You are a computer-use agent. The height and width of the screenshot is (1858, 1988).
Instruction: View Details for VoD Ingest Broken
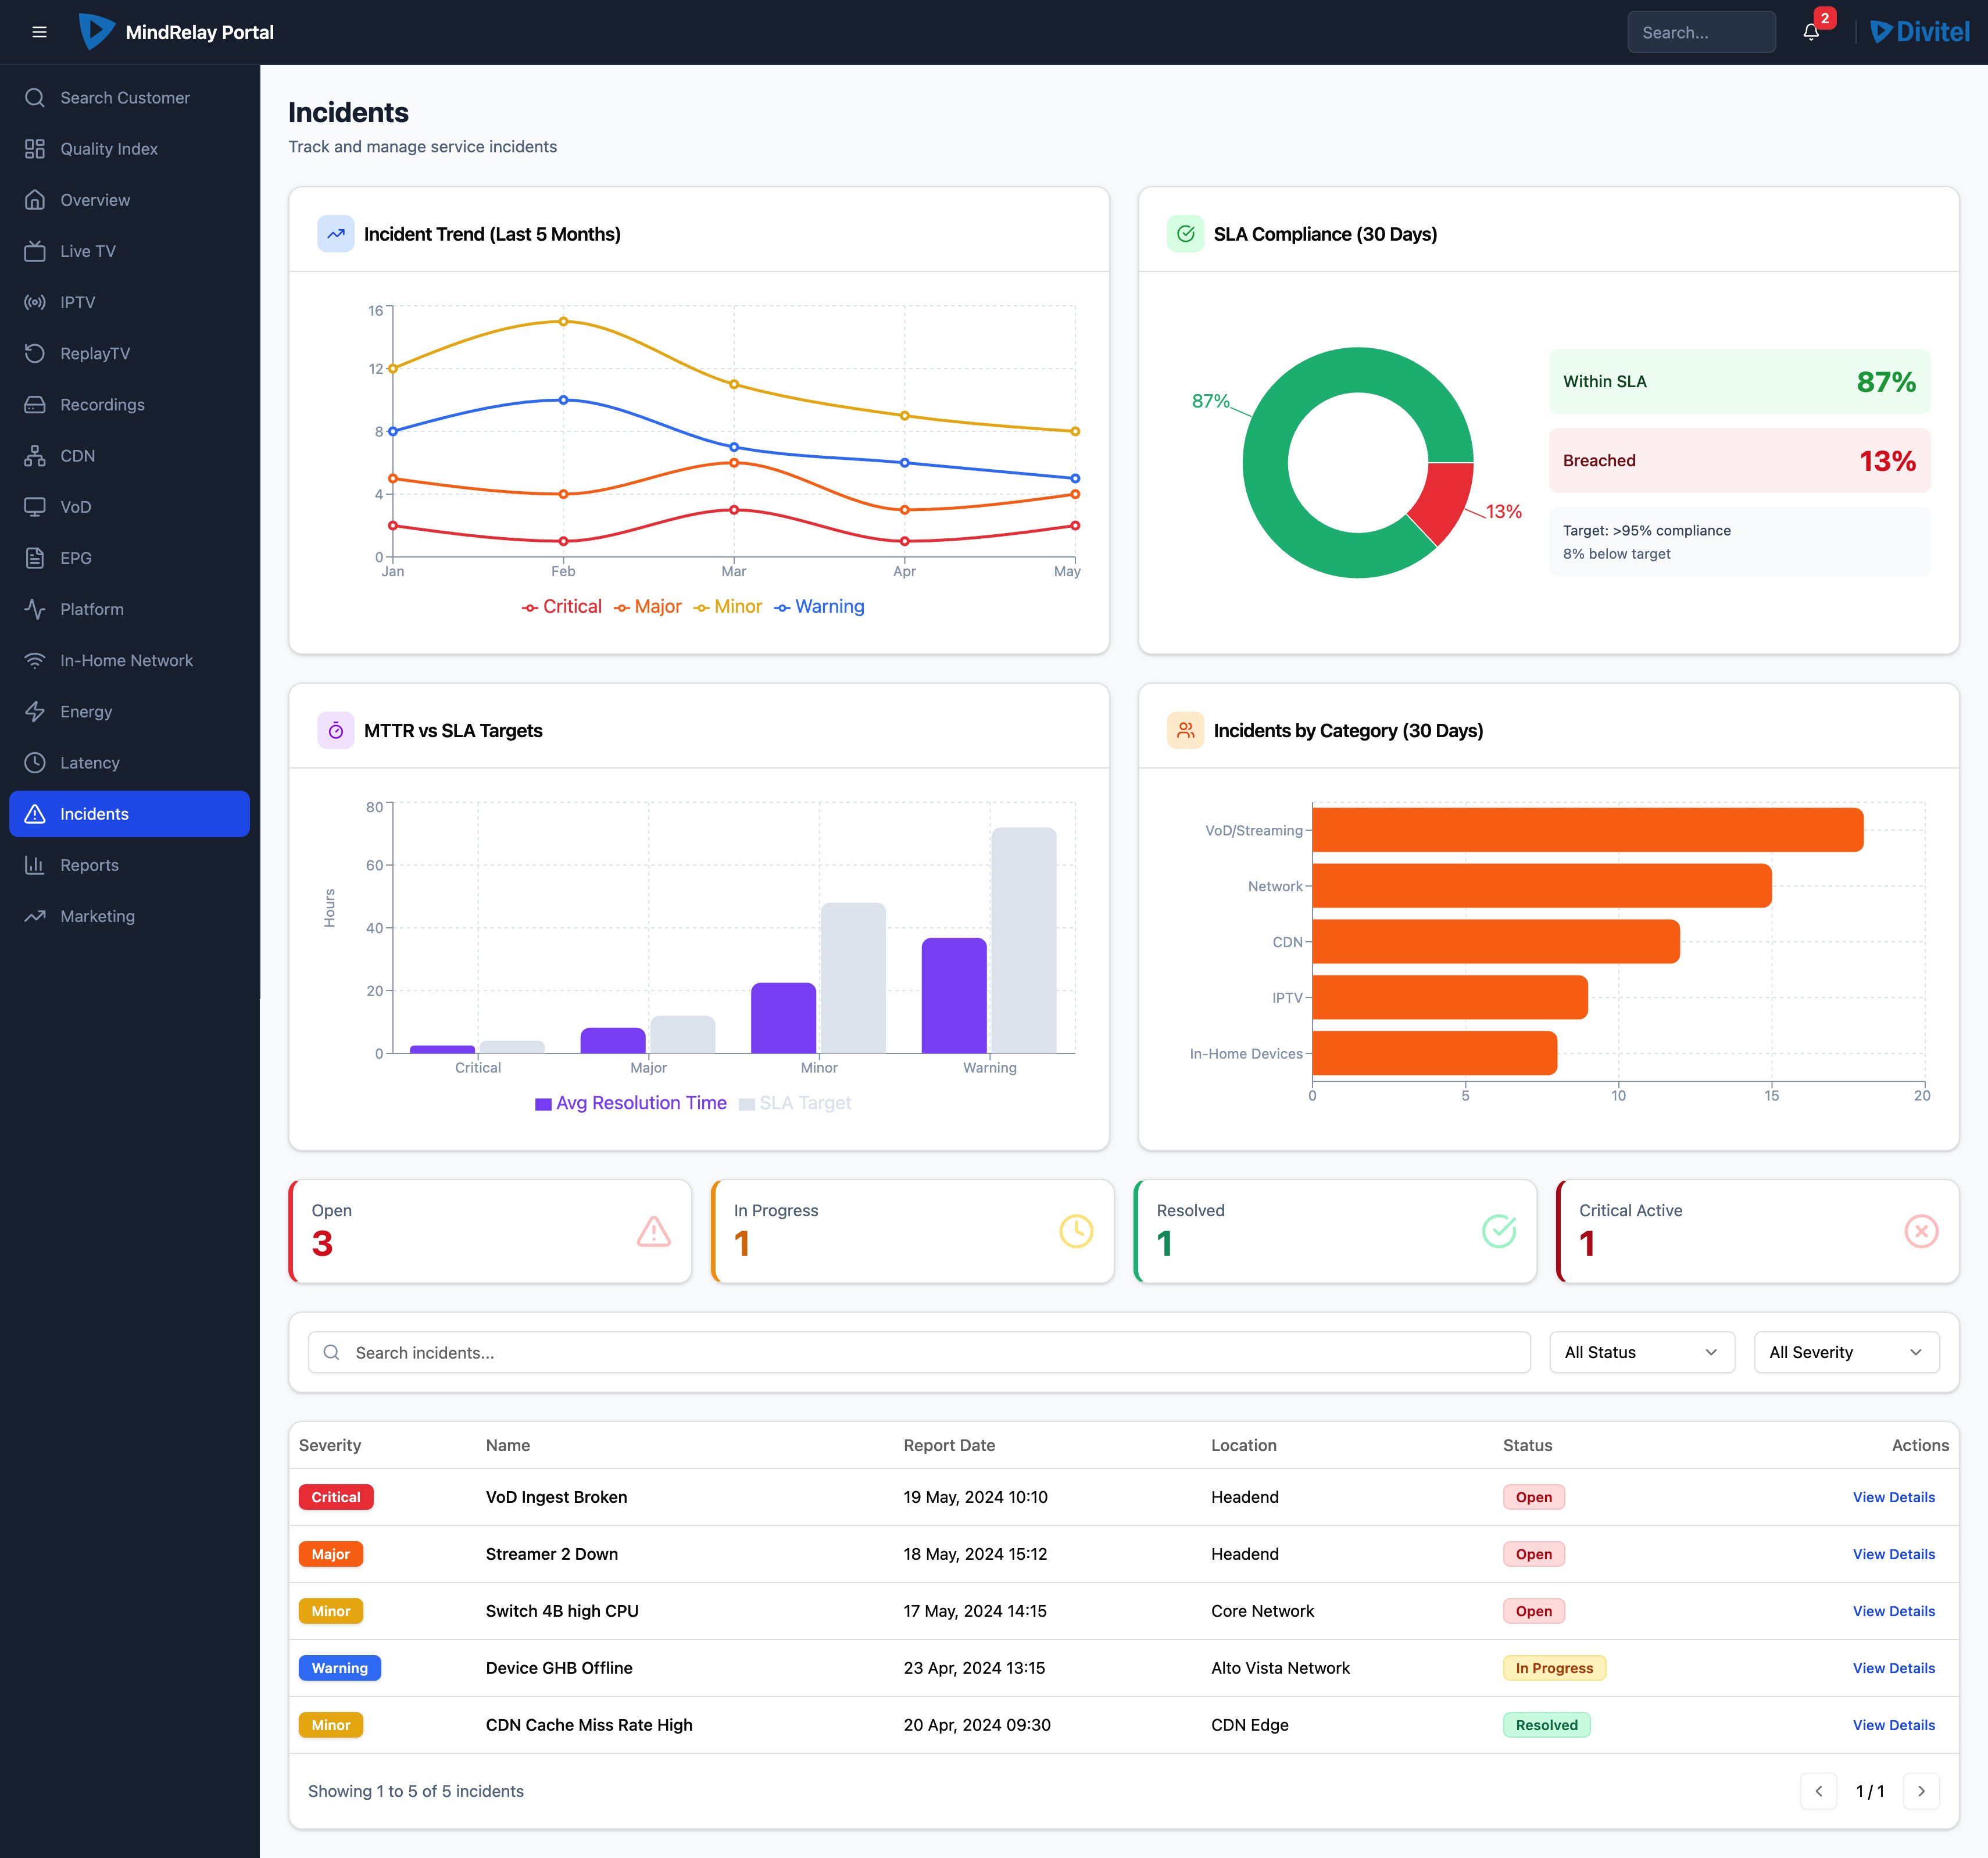[x=1893, y=1497]
